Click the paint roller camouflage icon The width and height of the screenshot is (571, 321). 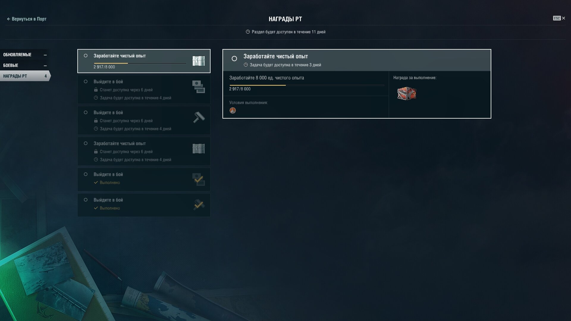coord(199,117)
